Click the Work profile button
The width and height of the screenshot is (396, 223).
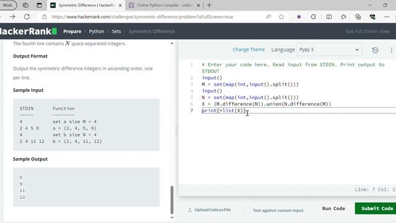7,6
